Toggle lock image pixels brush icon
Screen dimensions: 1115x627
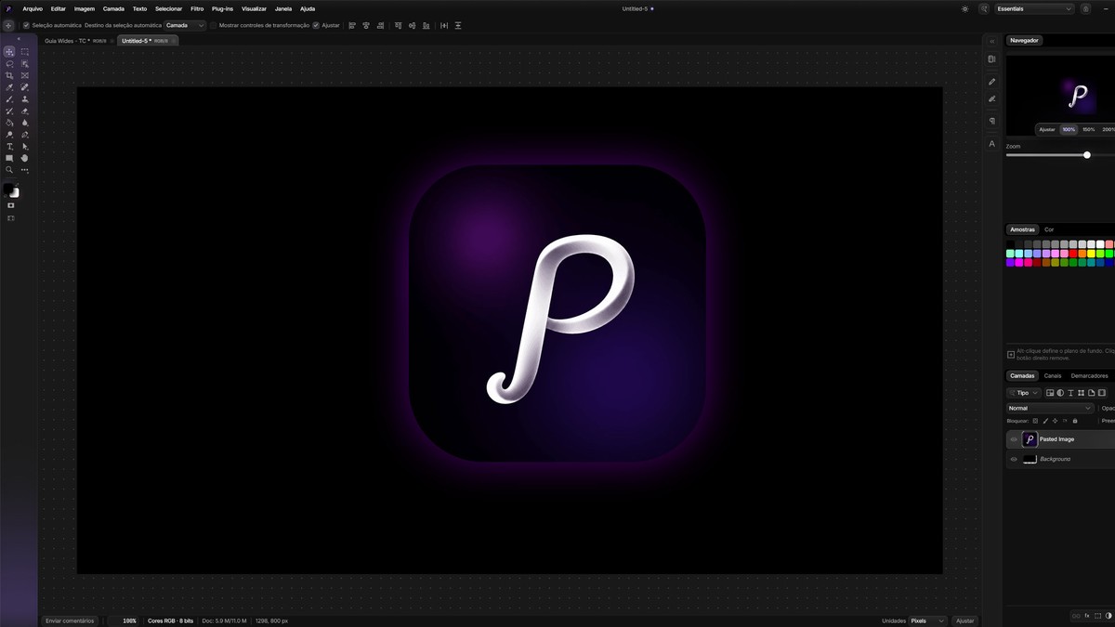coord(1045,421)
